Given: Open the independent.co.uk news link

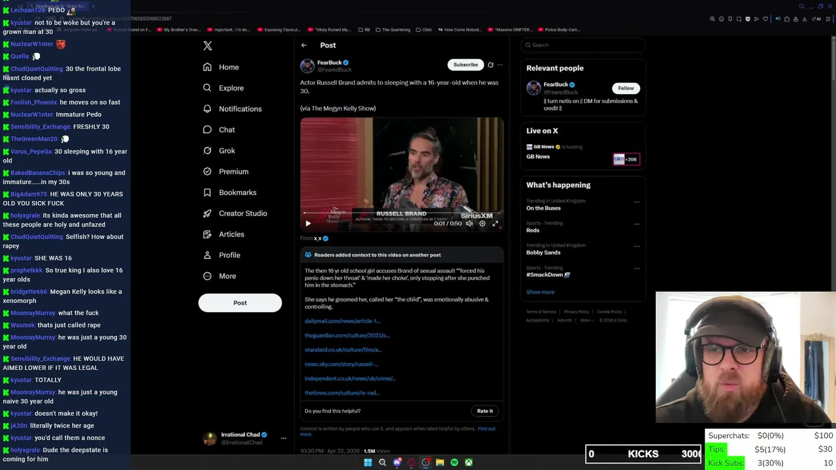Looking at the screenshot, I should 349,379.
